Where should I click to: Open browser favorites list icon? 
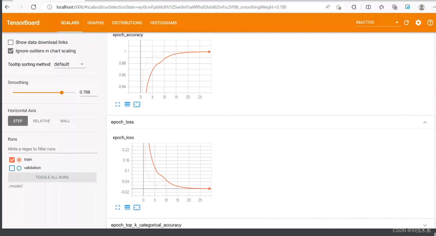(x=381, y=7)
